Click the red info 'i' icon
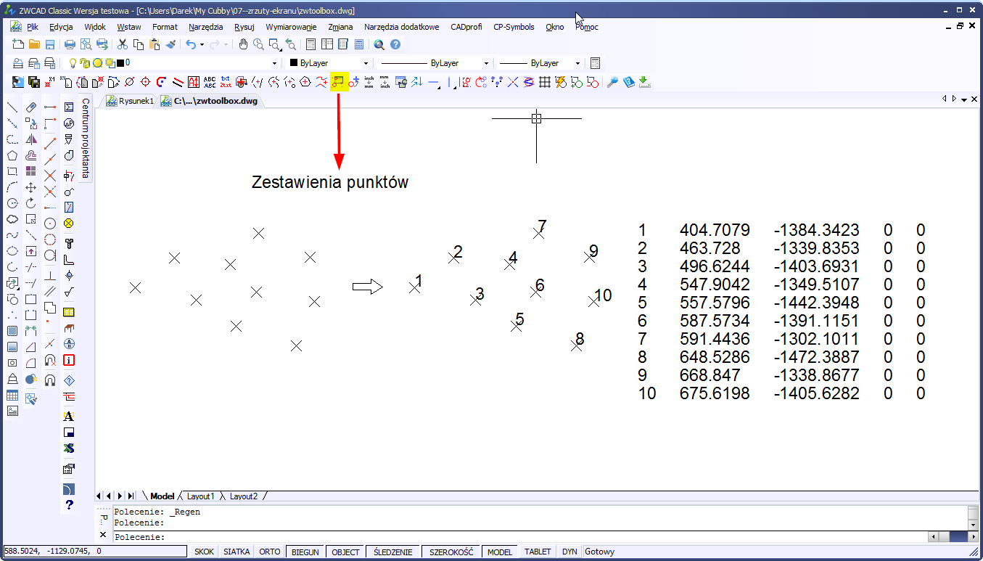 [69, 360]
